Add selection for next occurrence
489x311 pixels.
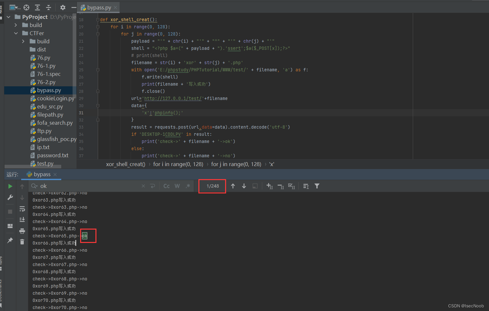pyautogui.click(x=270, y=186)
